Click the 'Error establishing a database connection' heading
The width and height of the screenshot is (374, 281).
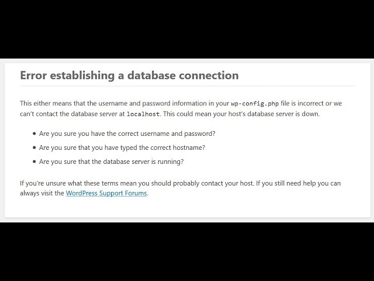pyautogui.click(x=129, y=76)
